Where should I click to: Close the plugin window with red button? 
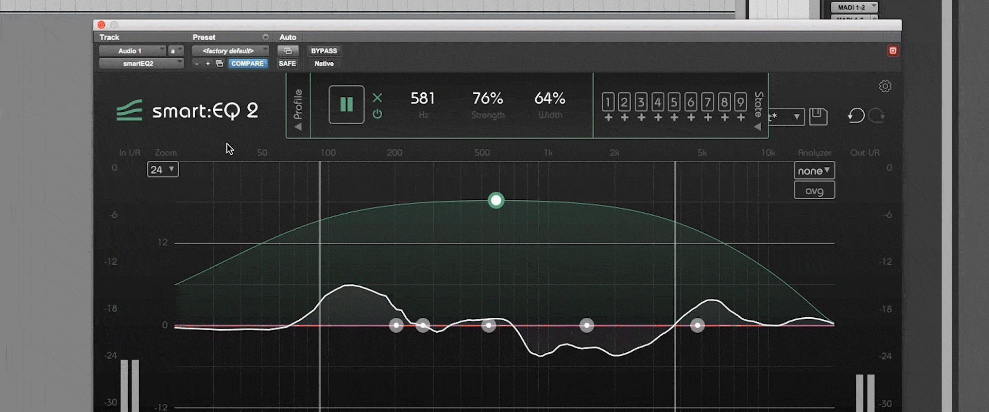point(101,25)
